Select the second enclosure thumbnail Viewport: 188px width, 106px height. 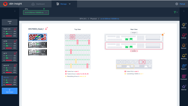[x=38, y=45]
